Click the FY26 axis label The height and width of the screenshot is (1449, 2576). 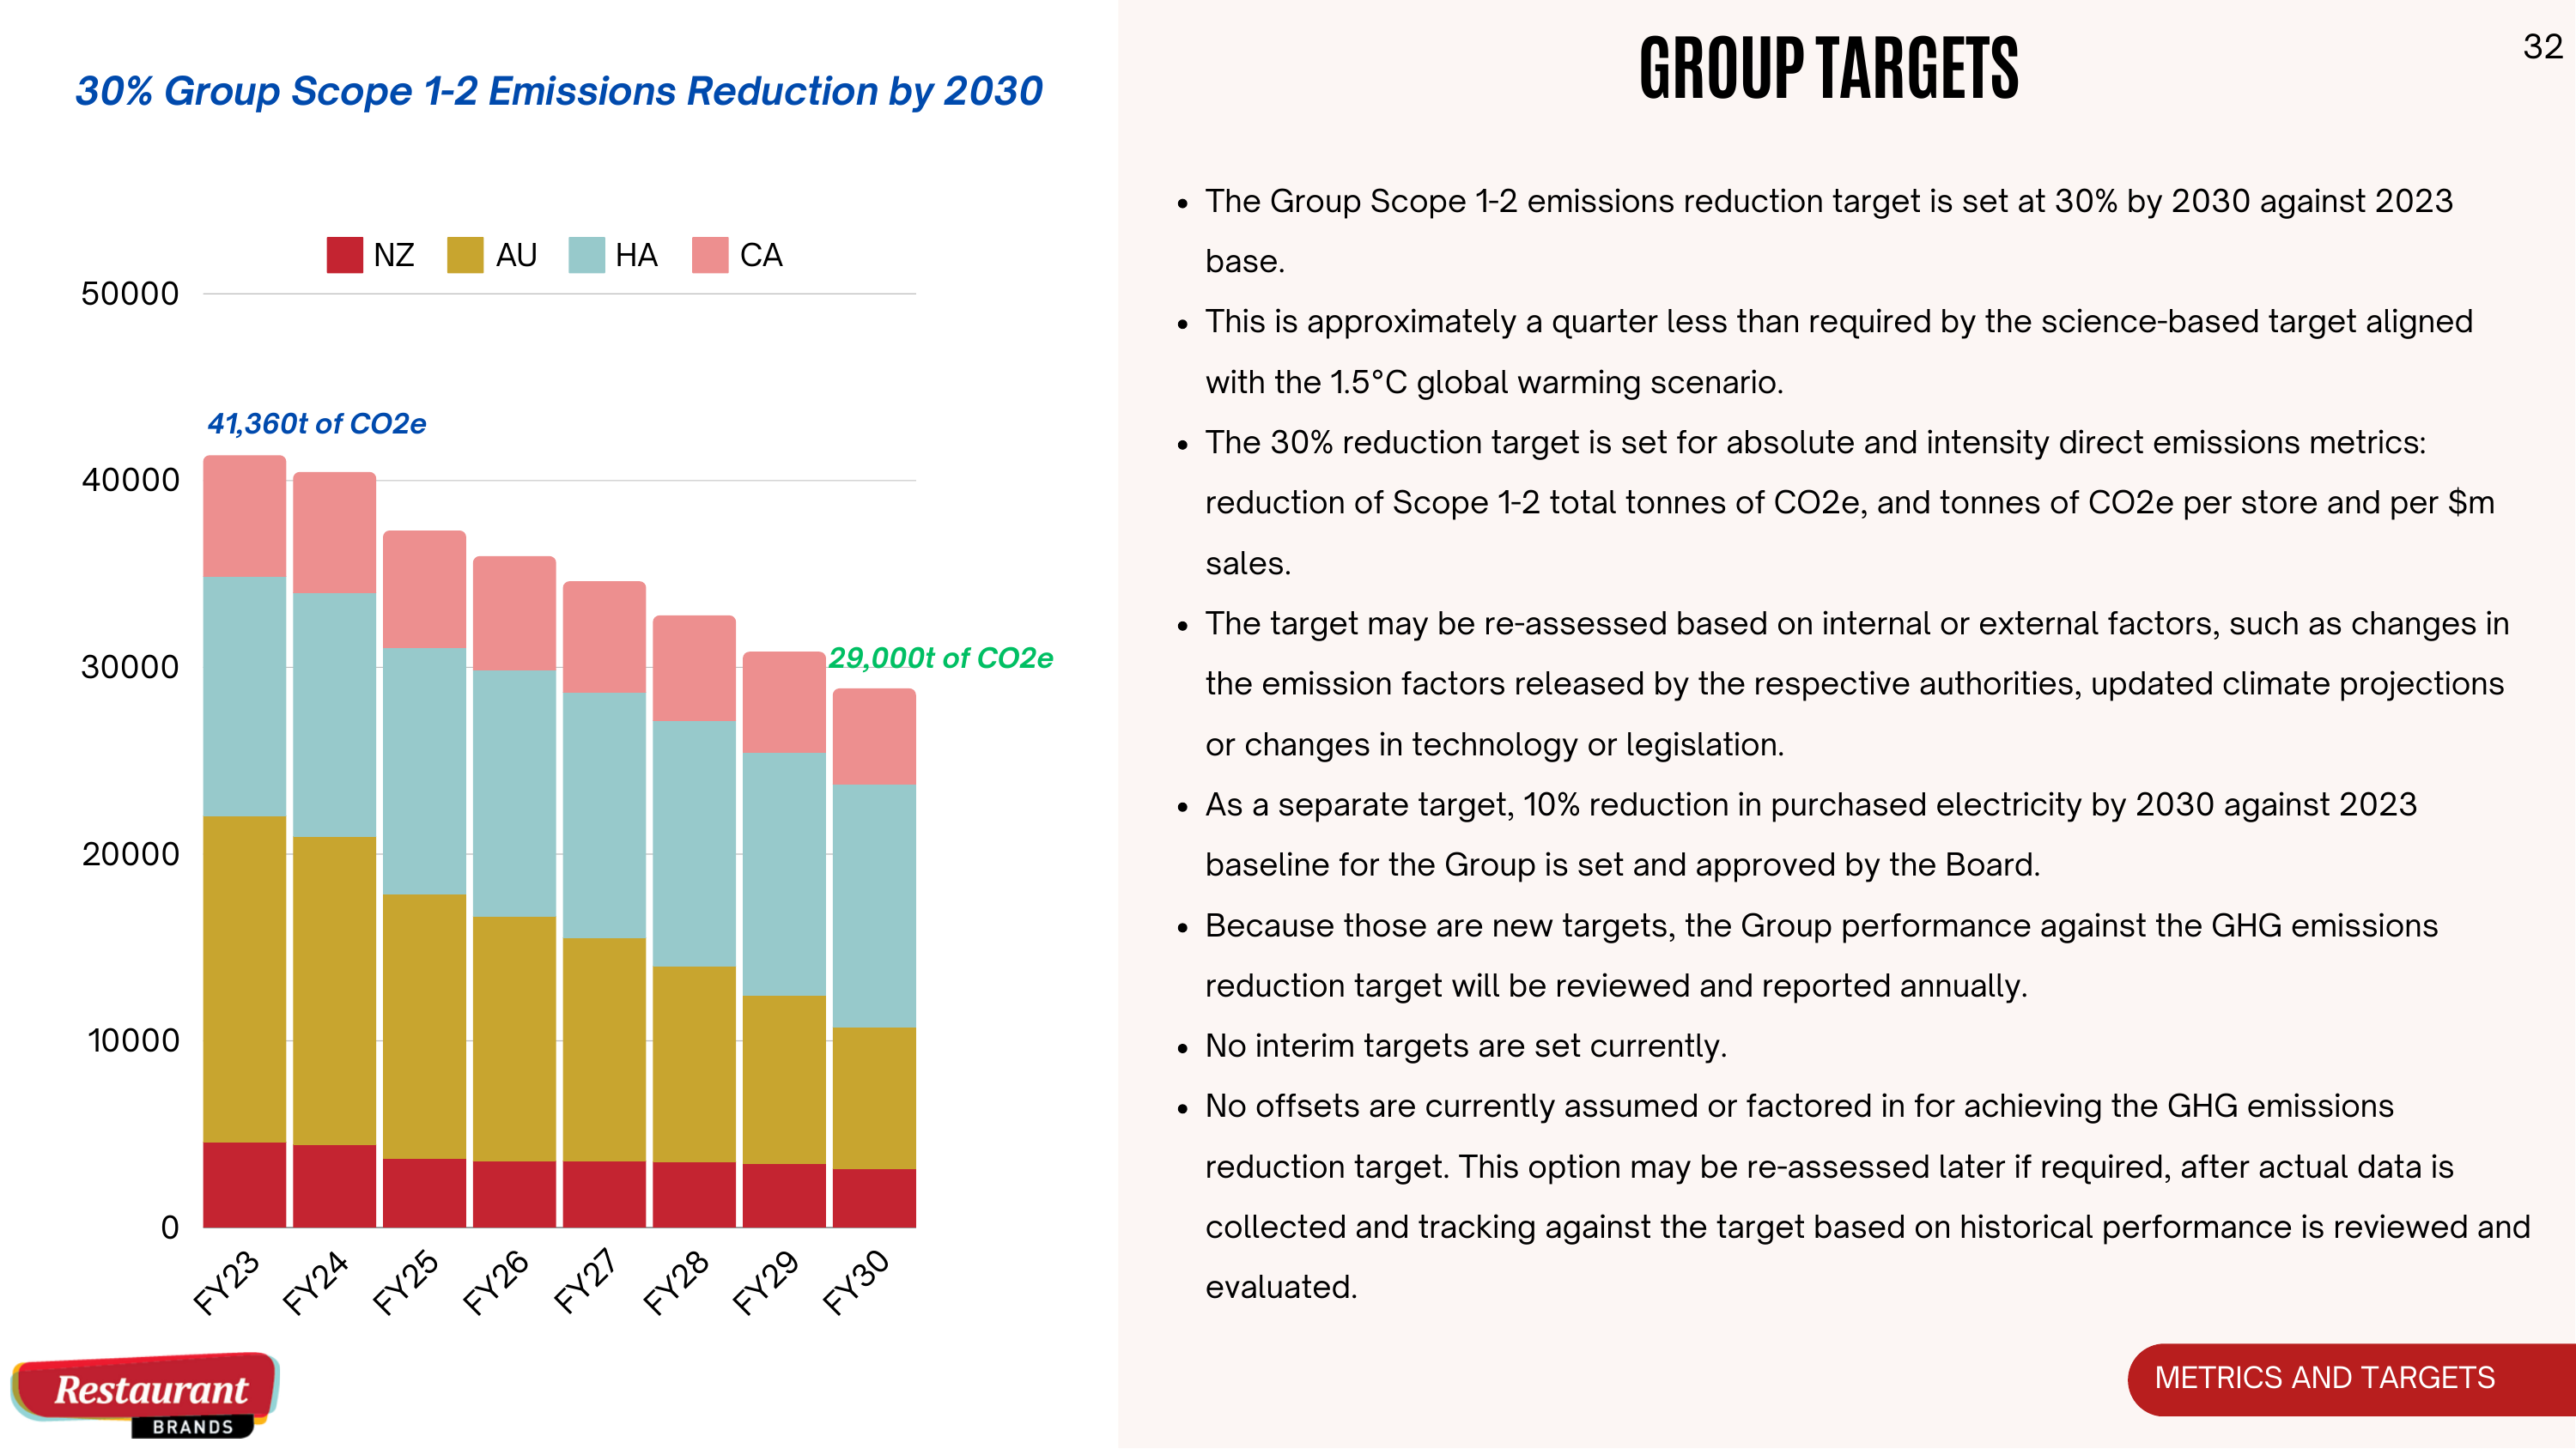click(496, 1283)
